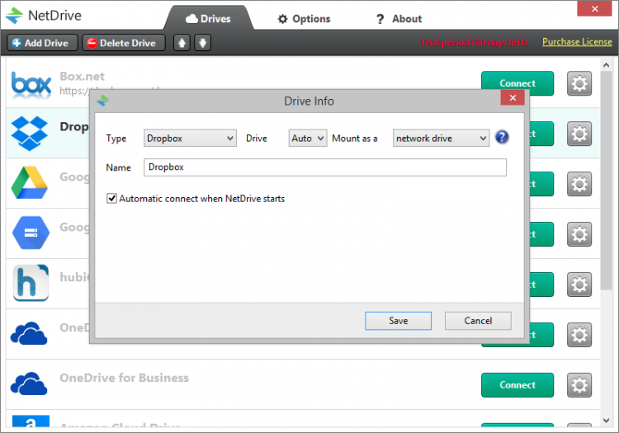This screenshot has height=433, width=619.
Task: Click the scroll down arrow of drives list
Action: coord(606,421)
